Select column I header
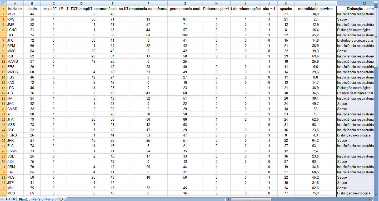The width and height of the screenshot is (379, 201). click(x=246, y=3)
